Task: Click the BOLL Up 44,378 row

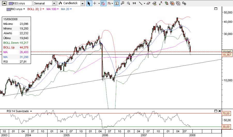Action: pyautogui.click(x=16, y=47)
